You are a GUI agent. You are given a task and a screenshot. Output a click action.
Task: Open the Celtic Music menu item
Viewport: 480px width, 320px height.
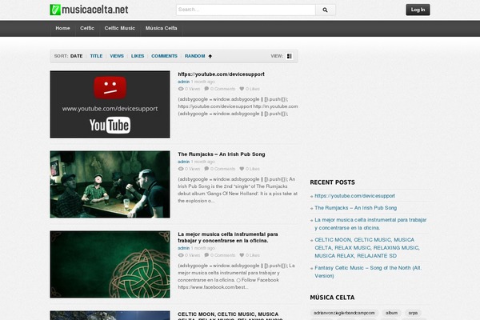click(x=120, y=28)
